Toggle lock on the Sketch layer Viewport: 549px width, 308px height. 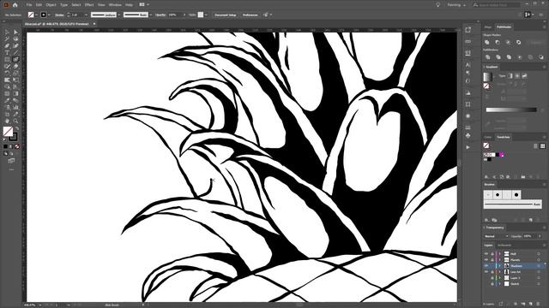click(492, 284)
